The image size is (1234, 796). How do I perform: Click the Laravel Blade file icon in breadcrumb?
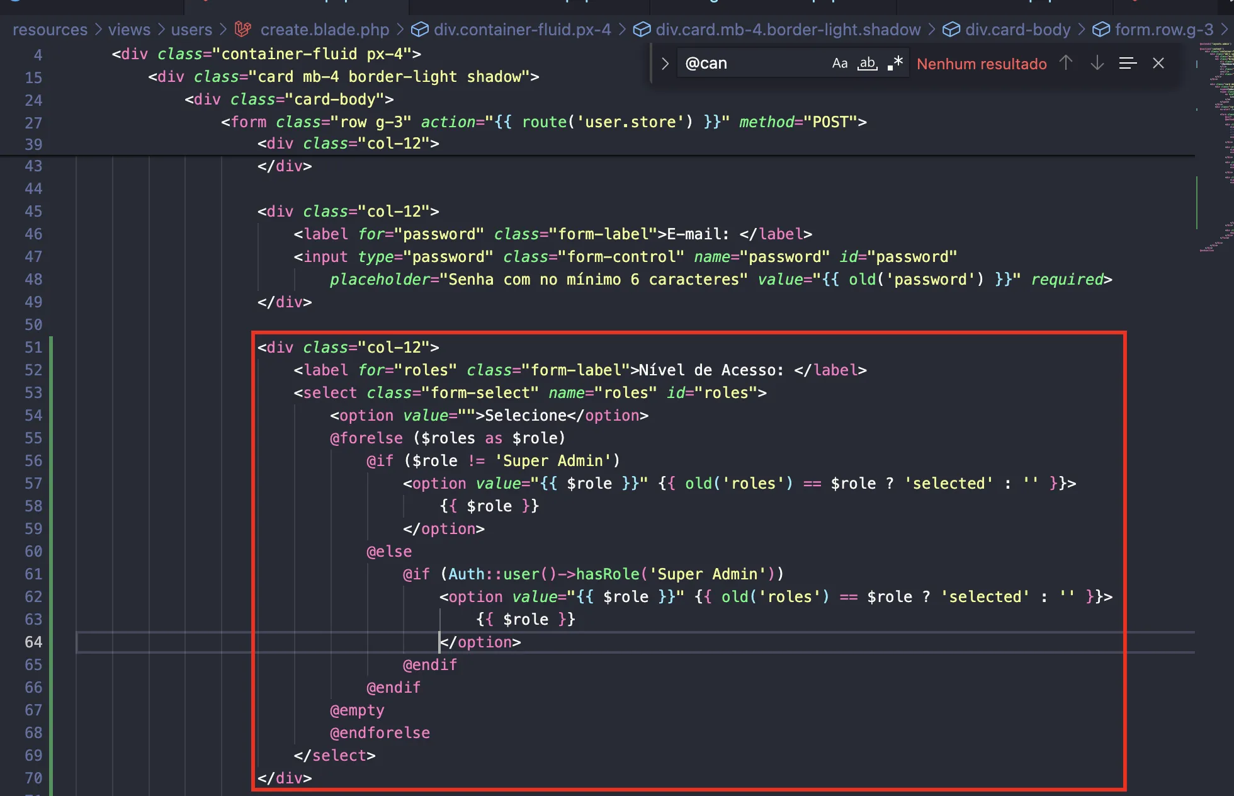242,29
